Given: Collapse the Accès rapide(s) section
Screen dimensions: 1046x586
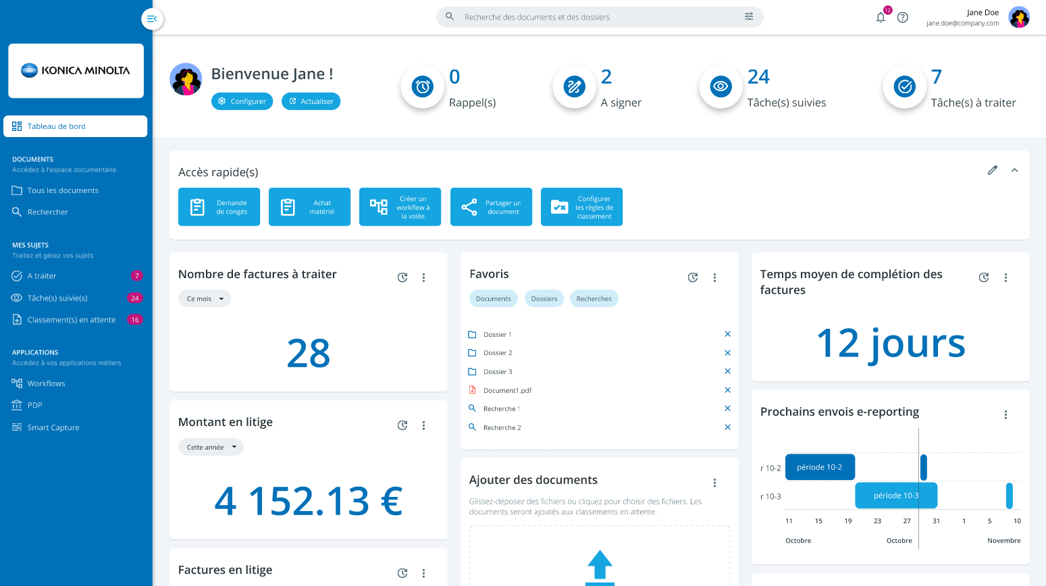Looking at the screenshot, I should coord(1014,170).
